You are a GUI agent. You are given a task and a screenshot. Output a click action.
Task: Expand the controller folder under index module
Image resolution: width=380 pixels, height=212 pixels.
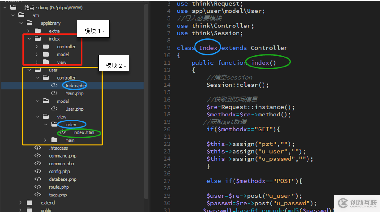(37, 47)
